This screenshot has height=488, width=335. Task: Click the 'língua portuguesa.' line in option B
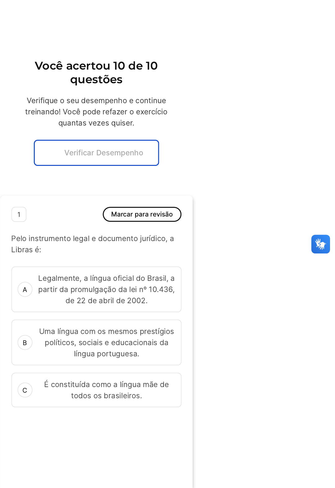pyautogui.click(x=106, y=354)
